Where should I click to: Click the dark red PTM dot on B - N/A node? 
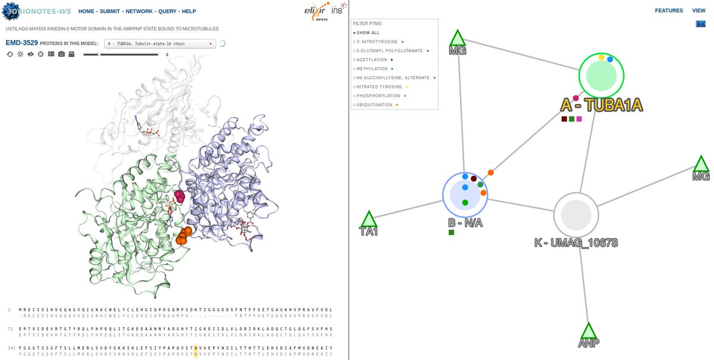click(474, 179)
